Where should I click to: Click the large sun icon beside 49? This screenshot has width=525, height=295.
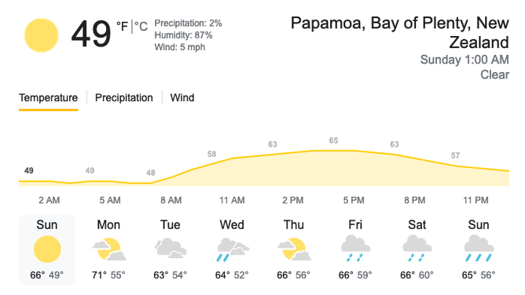point(41,35)
